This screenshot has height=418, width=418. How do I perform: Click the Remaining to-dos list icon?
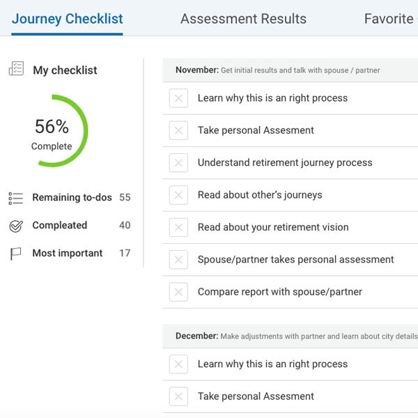point(16,198)
